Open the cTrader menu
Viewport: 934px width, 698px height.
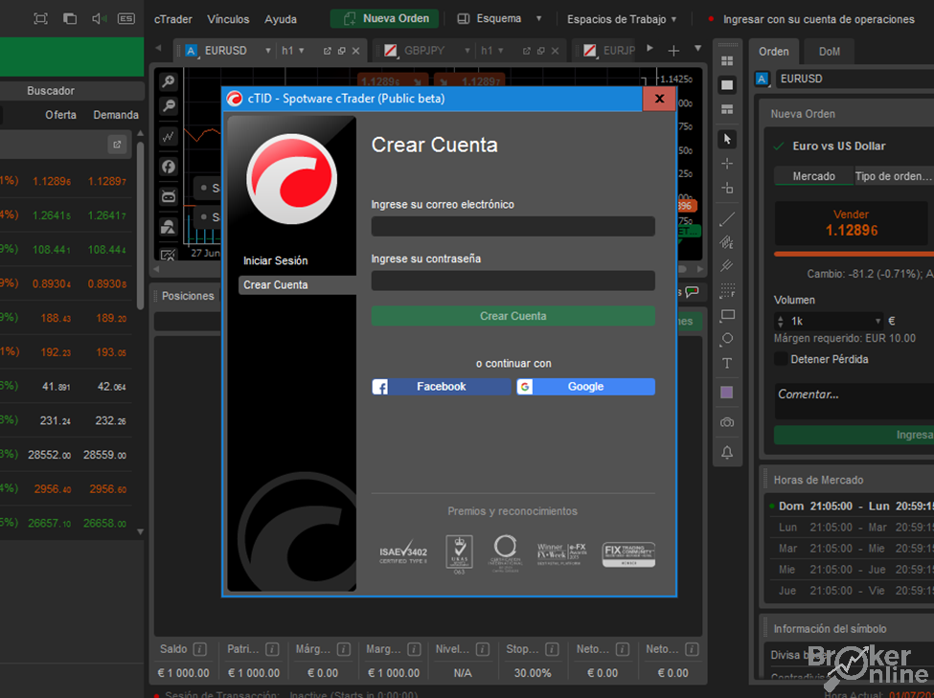point(172,19)
